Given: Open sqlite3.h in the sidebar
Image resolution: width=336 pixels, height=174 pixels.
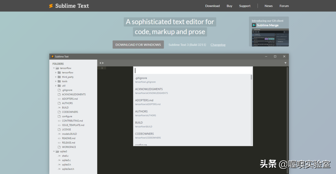Looking at the screenshot, I should point(66,164).
